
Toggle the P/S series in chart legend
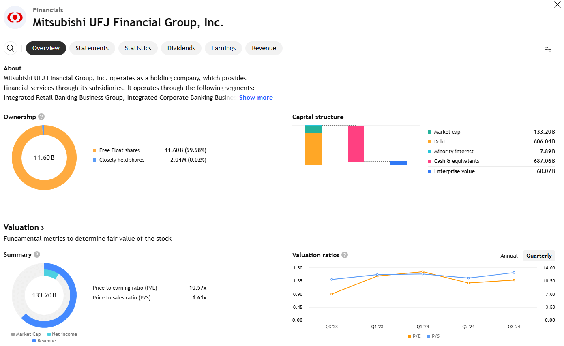pyautogui.click(x=433, y=336)
